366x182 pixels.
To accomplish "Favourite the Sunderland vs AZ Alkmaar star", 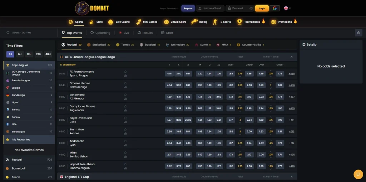I will (125, 95).
